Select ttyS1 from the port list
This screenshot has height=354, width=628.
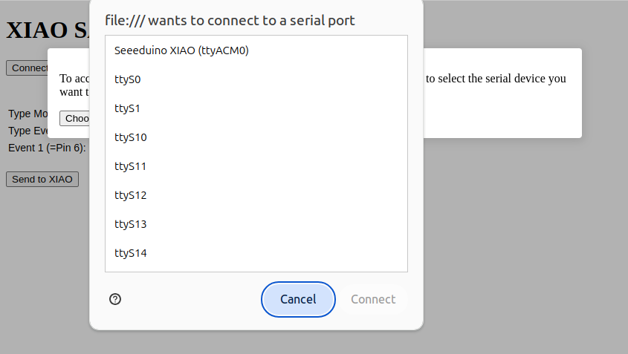pyautogui.click(x=127, y=108)
